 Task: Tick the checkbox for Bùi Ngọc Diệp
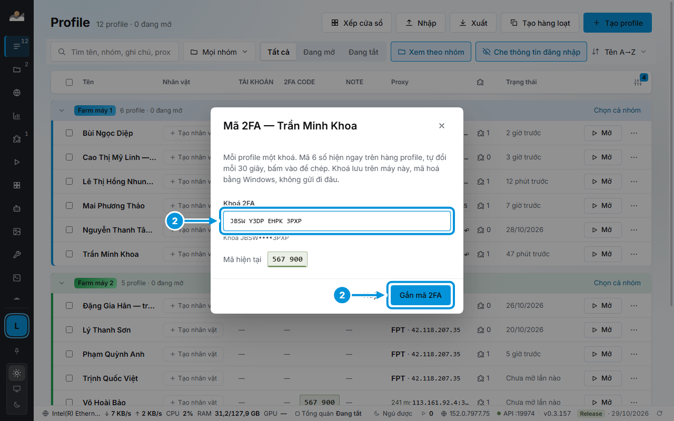[x=69, y=133]
